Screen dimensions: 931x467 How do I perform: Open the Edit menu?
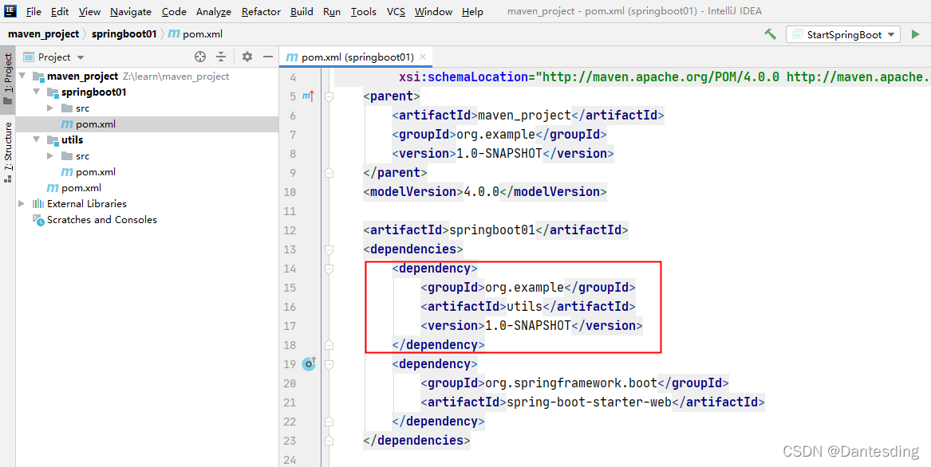coord(59,12)
